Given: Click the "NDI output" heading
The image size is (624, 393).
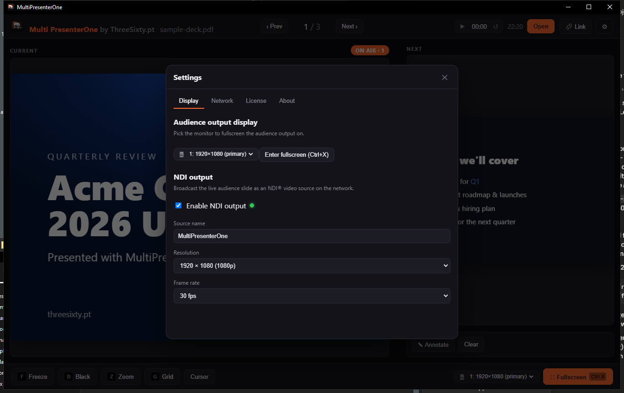Looking at the screenshot, I should click(x=193, y=177).
